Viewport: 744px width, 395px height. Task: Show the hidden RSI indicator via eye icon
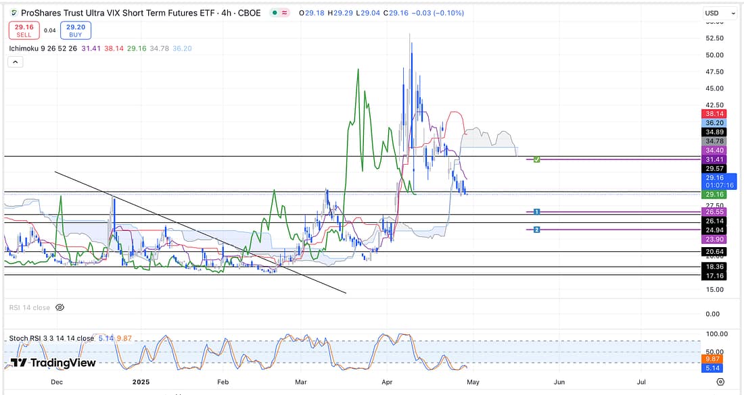tap(60, 307)
